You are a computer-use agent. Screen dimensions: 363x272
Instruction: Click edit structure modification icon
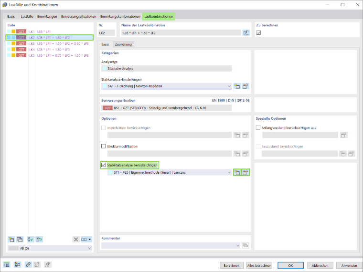246,154
